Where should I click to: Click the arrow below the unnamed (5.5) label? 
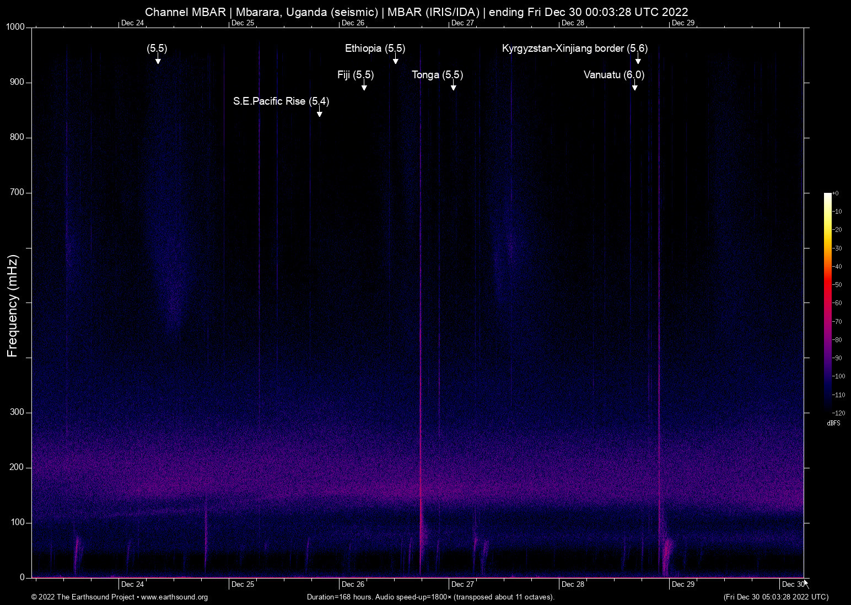click(x=158, y=60)
